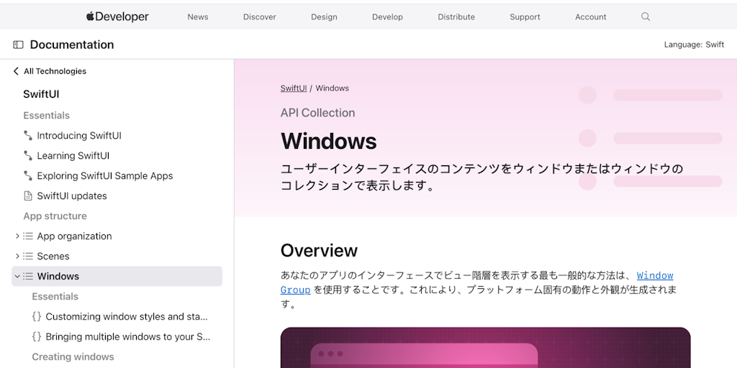The image size is (737, 368).
Task: Change the Language: Swift selector
Action: [x=694, y=45]
